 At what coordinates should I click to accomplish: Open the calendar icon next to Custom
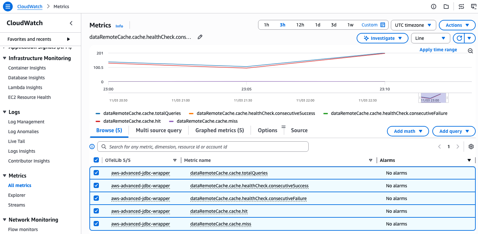[383, 25]
